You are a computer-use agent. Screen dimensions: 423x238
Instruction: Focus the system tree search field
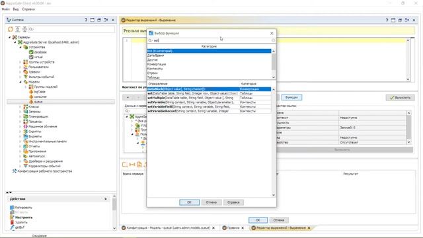pos(71,29)
